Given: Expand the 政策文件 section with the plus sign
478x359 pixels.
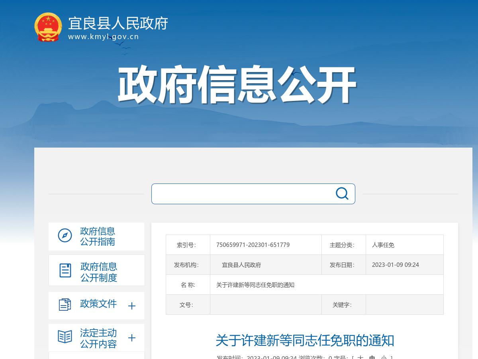Looking at the screenshot, I should pos(131,306).
